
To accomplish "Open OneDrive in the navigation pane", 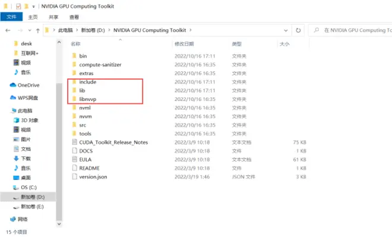I will (24, 85).
